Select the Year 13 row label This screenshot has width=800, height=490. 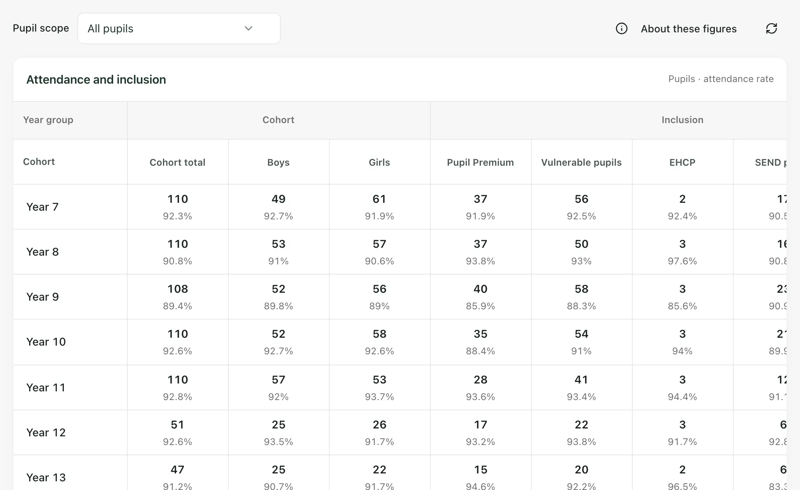pos(46,477)
